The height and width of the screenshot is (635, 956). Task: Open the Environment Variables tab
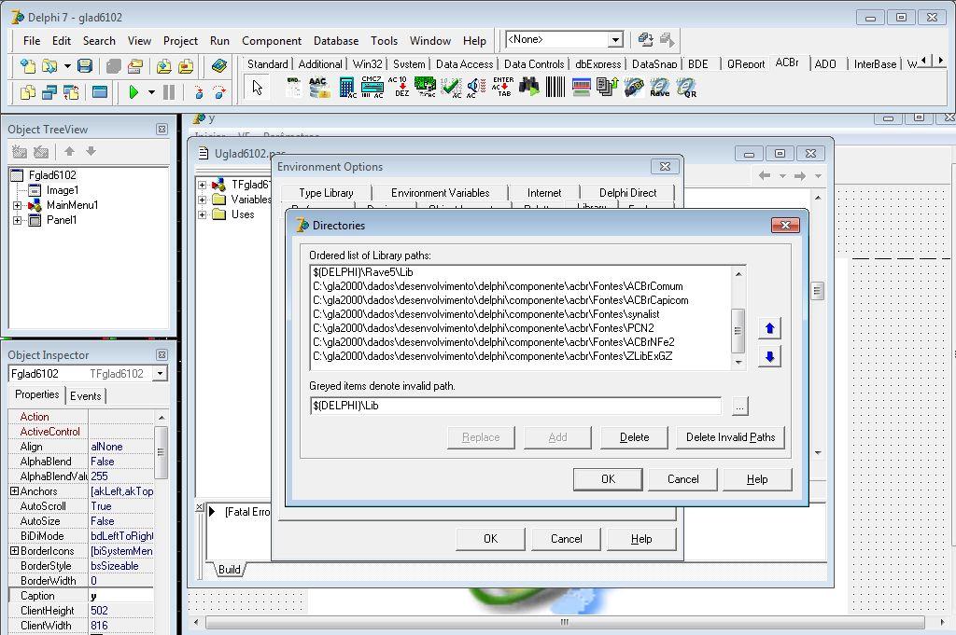pyautogui.click(x=441, y=193)
